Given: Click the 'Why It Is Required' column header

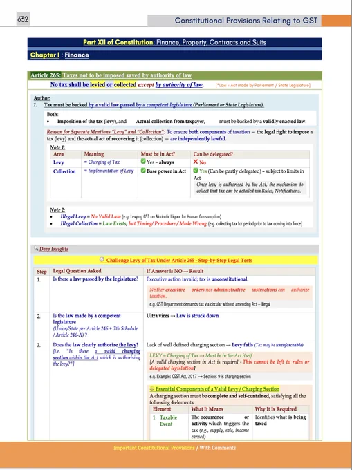Looking at the screenshot, I should [x=275, y=409].
